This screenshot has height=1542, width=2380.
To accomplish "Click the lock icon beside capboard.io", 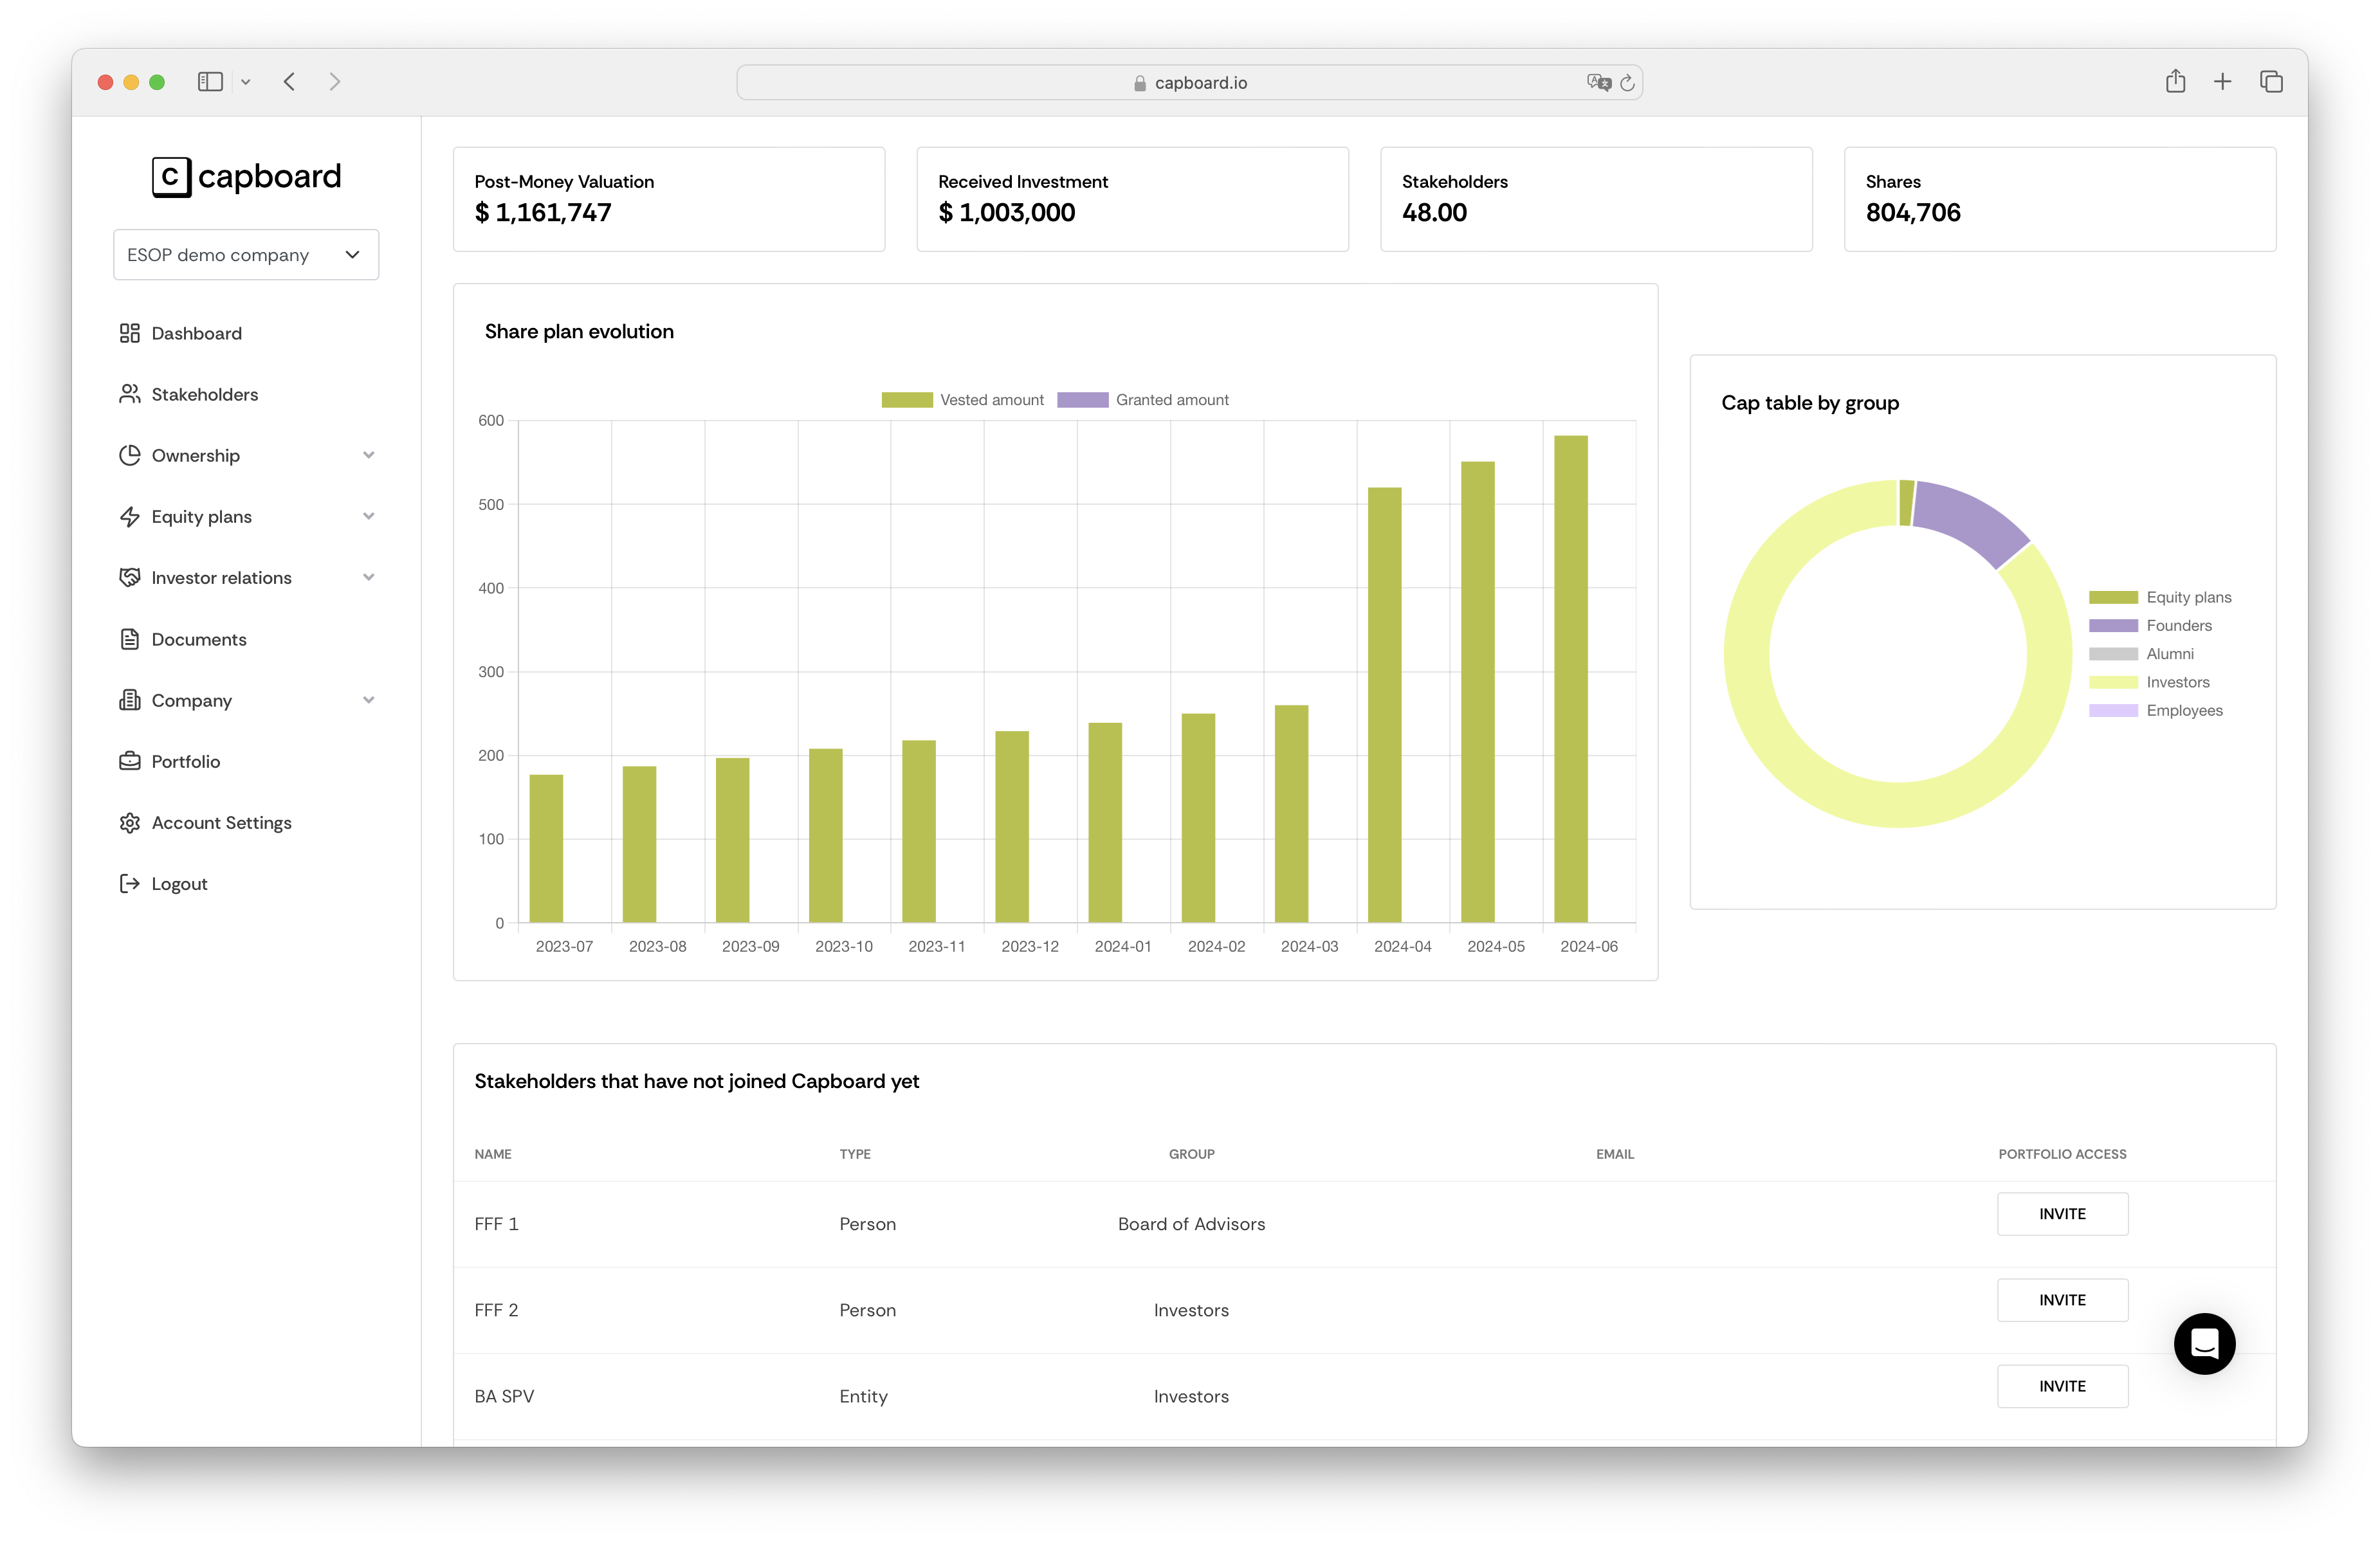I will pos(1140,83).
